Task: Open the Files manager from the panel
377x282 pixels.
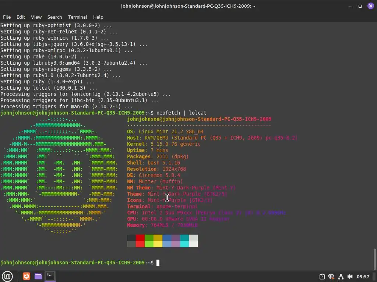Action: click(x=38, y=276)
